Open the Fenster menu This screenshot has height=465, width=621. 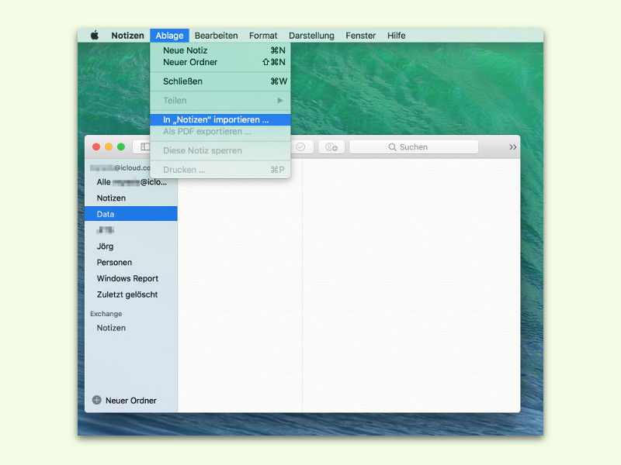(360, 36)
